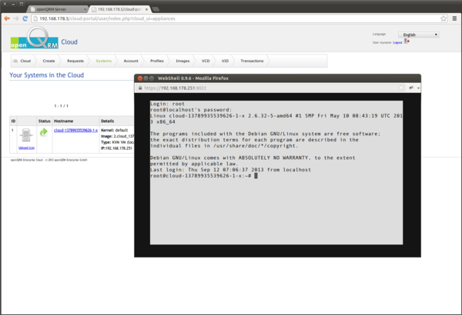
Task: Click the 'Your Systems in the Cloud' heading
Action: (x=46, y=75)
